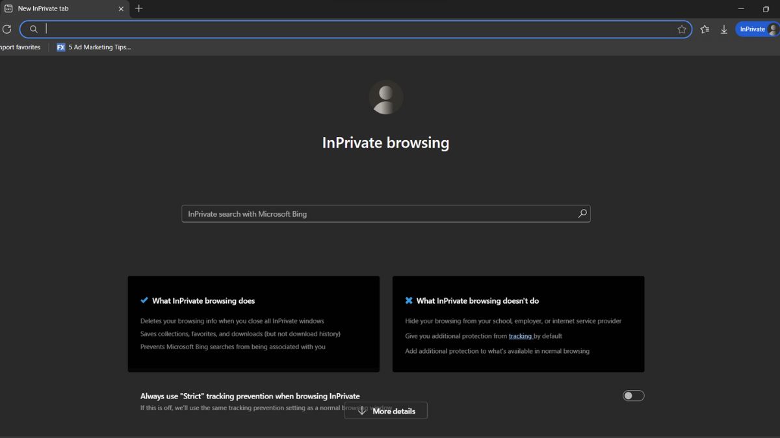Open the Favorites list icon

click(x=705, y=29)
